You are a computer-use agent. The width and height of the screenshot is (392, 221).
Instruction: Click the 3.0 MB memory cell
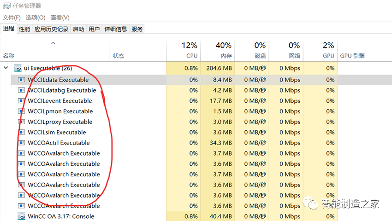pos(222,122)
